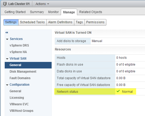The width and height of the screenshot is (145, 116).
Task: Collapse the Virtual SAN section arrow
Action: (7, 59)
